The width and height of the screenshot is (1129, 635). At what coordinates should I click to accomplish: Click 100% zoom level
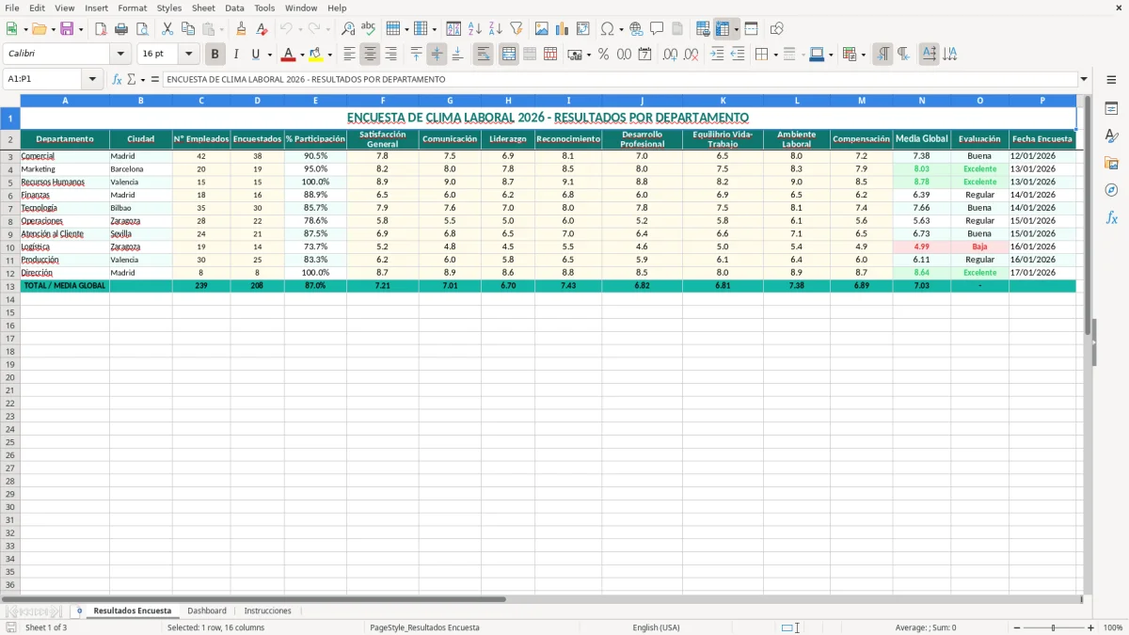[1112, 627]
